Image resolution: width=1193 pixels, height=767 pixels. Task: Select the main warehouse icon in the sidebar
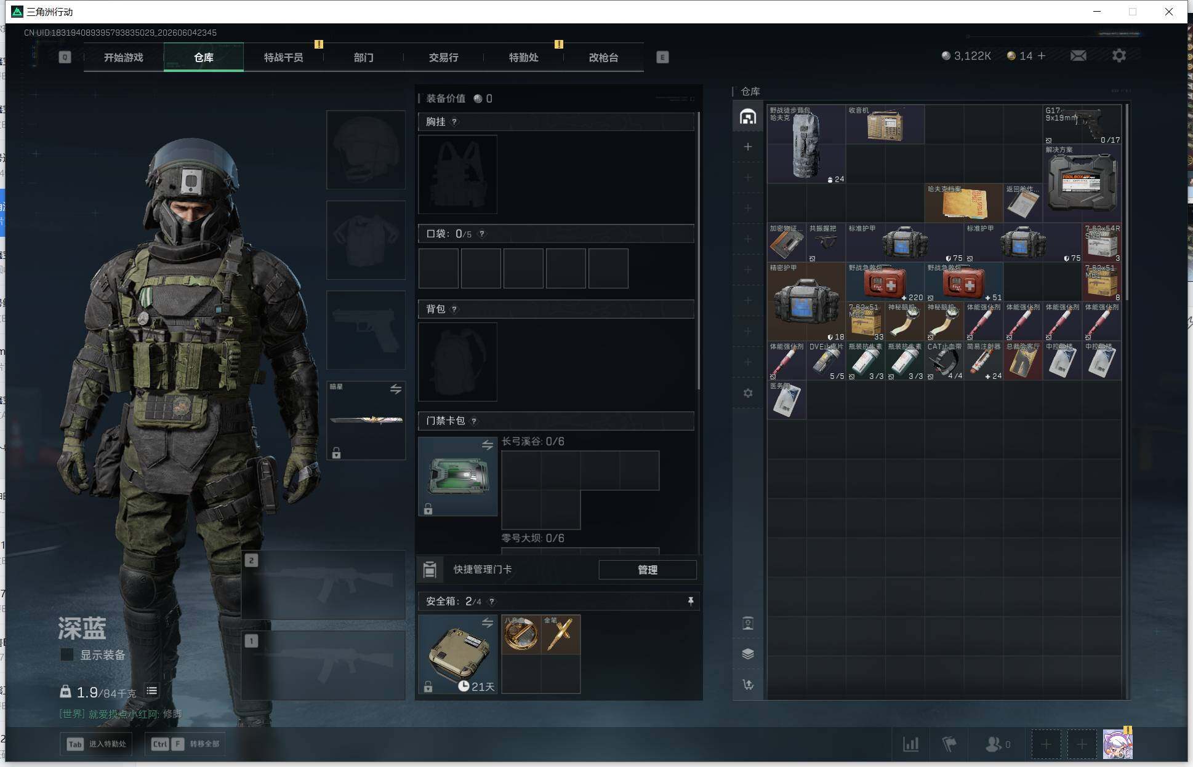coord(748,116)
